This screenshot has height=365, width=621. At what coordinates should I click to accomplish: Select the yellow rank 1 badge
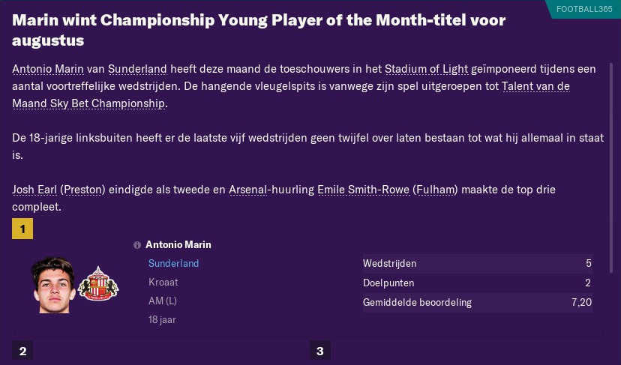click(x=22, y=229)
